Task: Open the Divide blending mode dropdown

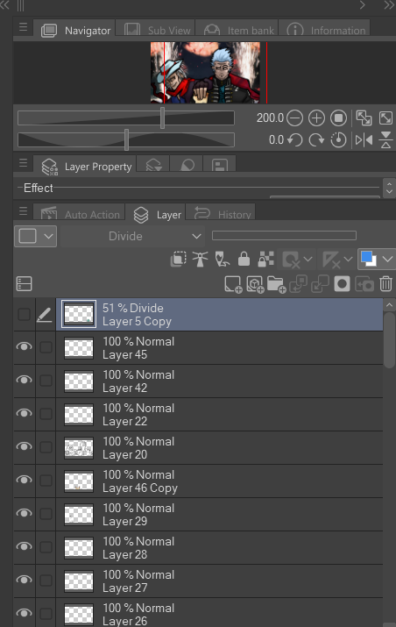Action: tap(132, 236)
